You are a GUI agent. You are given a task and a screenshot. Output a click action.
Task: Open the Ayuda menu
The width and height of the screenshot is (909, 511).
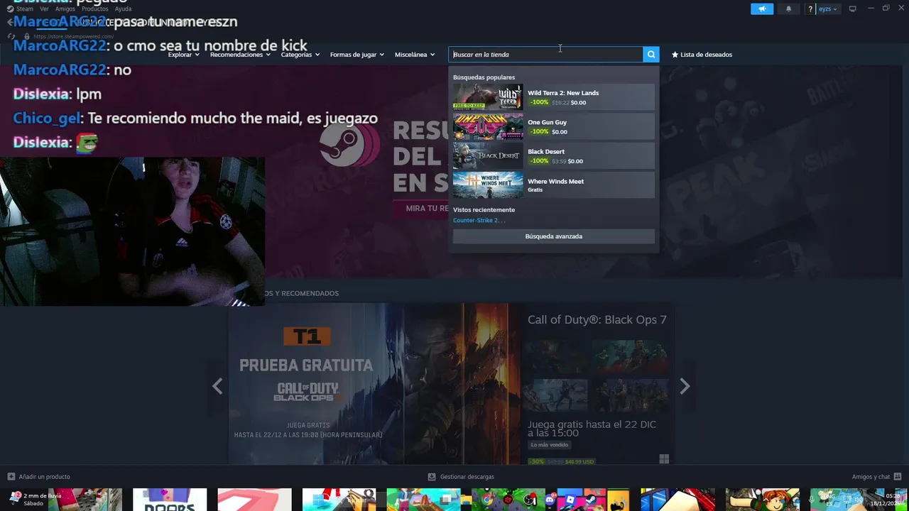(123, 9)
